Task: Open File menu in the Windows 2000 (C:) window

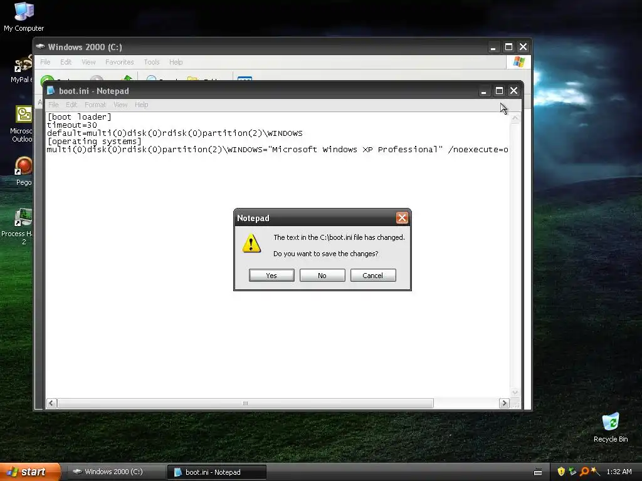Action: coord(45,62)
